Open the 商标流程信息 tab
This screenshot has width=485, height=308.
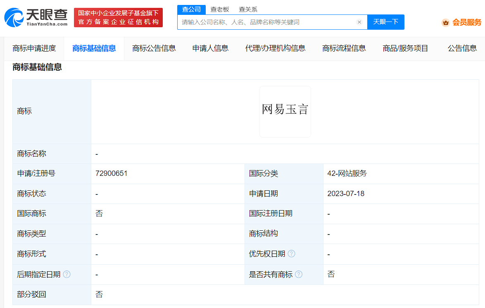[x=344, y=48]
